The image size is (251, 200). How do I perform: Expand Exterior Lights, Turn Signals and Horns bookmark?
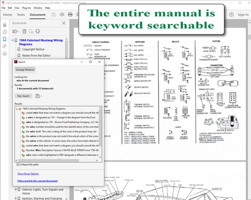(x=16, y=189)
